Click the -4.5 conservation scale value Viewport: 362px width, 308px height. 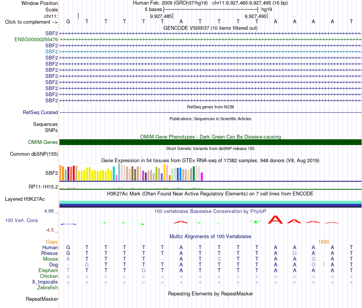pyautogui.click(x=50, y=230)
